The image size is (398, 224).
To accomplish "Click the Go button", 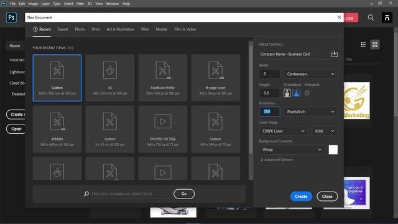I will (184, 194).
